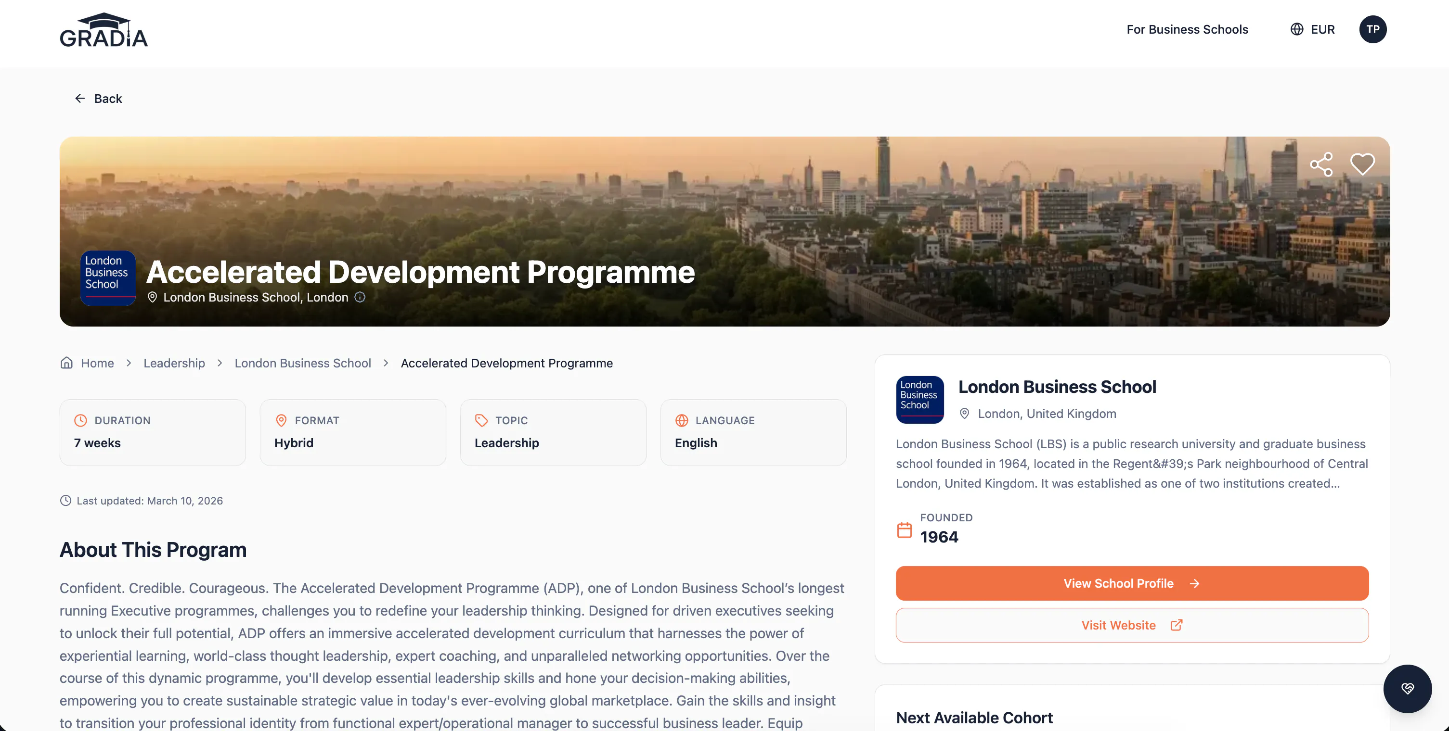Screen dimensions: 1449x731
Task: Click the banner title Accelerated Development Programme
Action: 420,272
